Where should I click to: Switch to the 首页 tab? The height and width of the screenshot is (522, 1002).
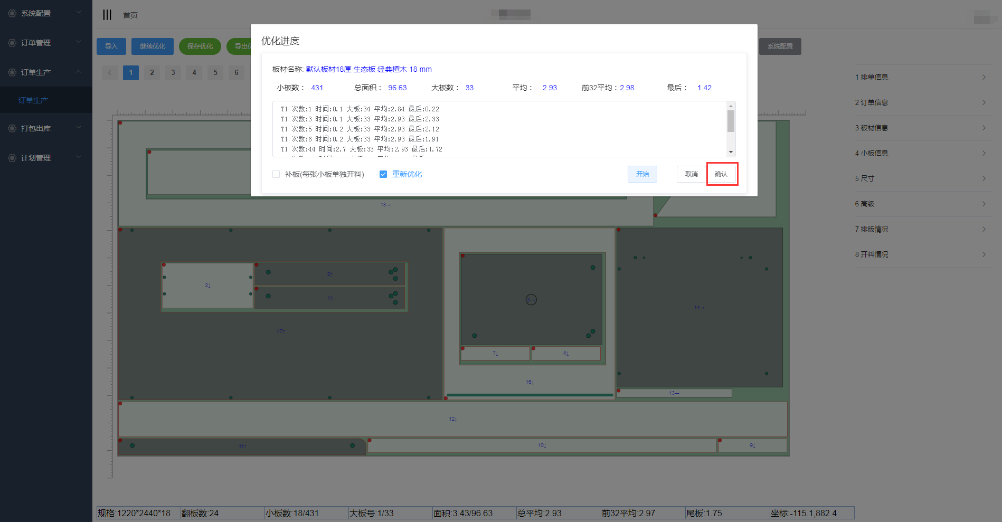[130, 15]
